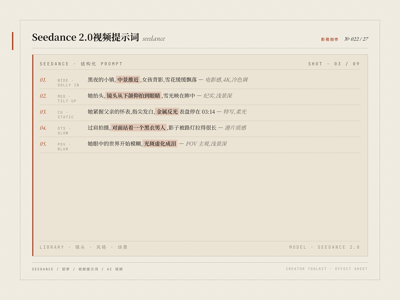Click the 'MODEL · SEEDANCE 2.0' footer text
This screenshot has width=400, height=300.
325,247
